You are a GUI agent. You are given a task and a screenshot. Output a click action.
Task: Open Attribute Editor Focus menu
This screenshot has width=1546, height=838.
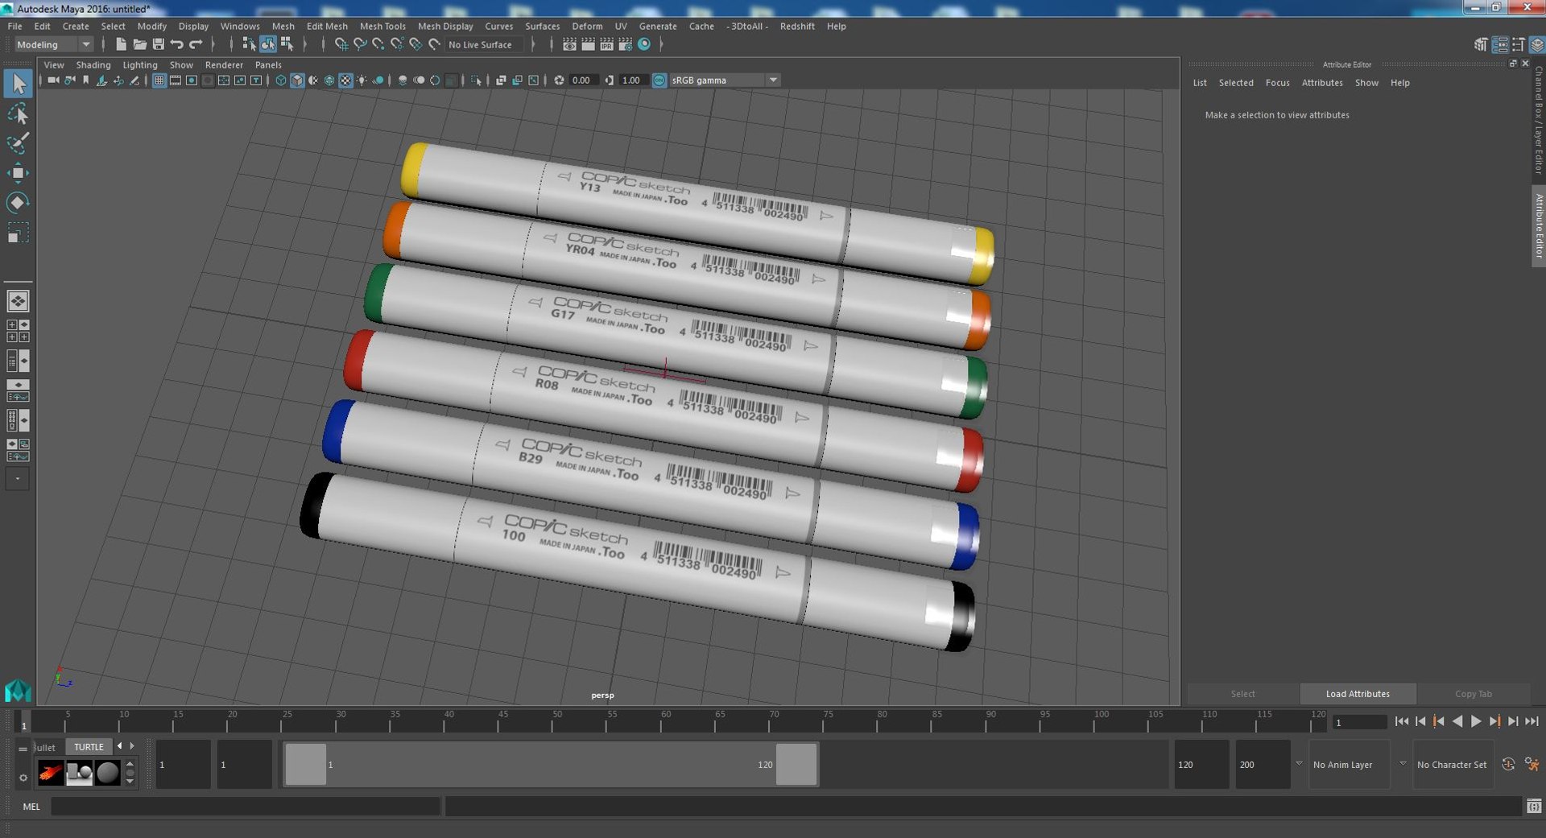tap(1277, 83)
